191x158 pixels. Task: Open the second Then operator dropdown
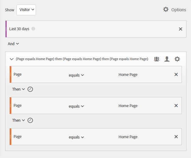tap(19, 120)
